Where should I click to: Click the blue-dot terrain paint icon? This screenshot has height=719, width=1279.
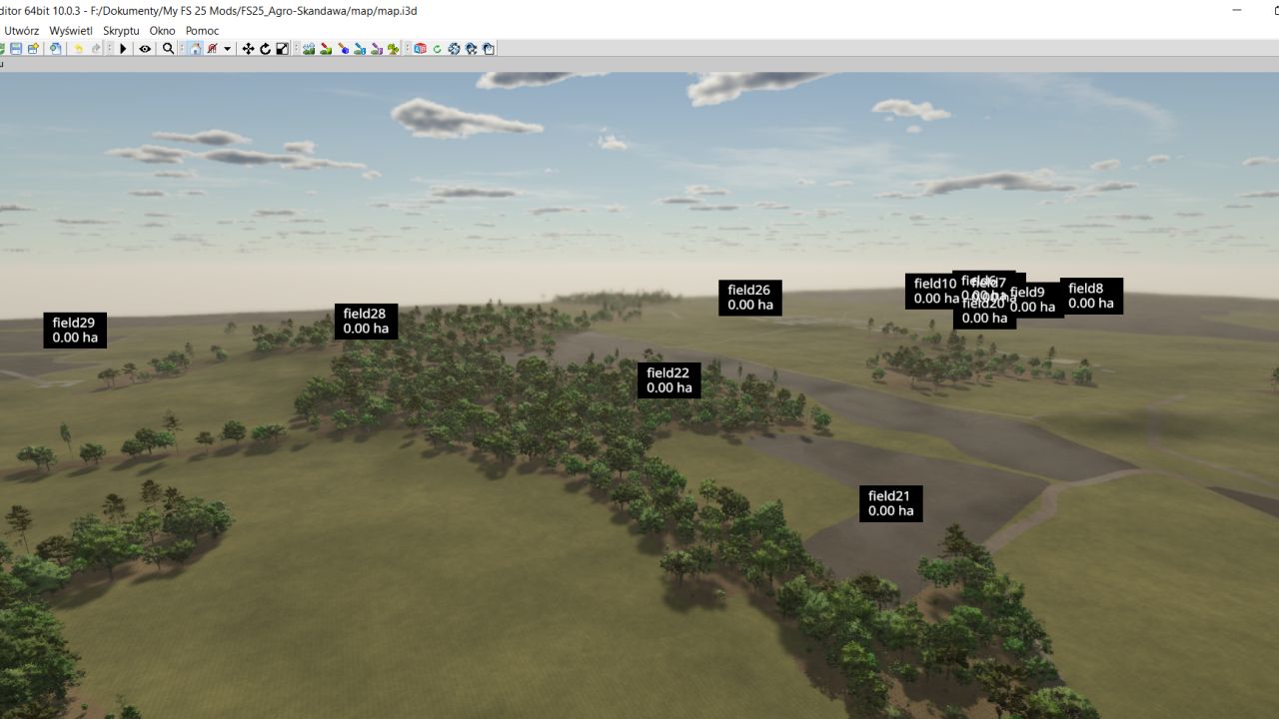tap(343, 48)
